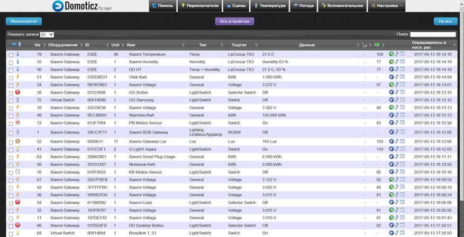This screenshot has height=237, width=464.
Task: Open the records-per-page dropdown showing 25
Action: click(x=47, y=34)
